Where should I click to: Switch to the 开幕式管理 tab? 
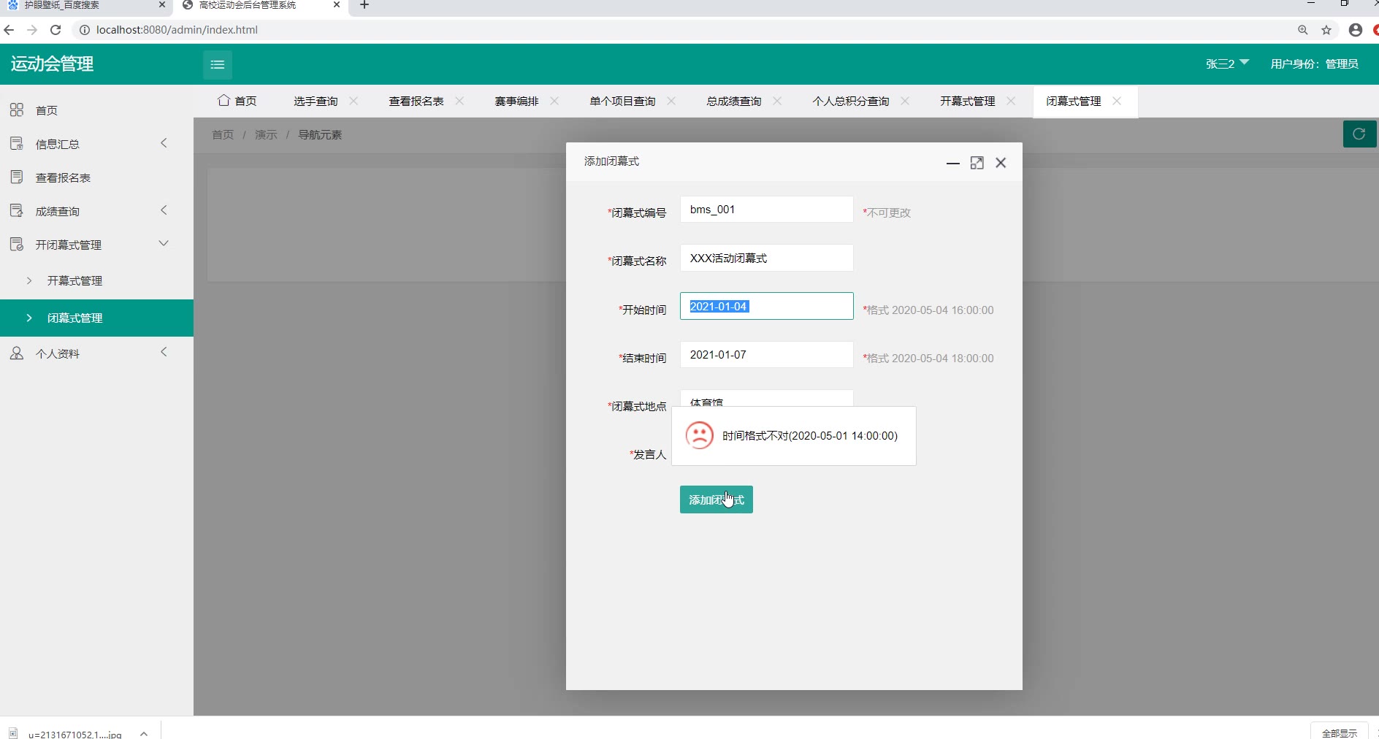[967, 101]
